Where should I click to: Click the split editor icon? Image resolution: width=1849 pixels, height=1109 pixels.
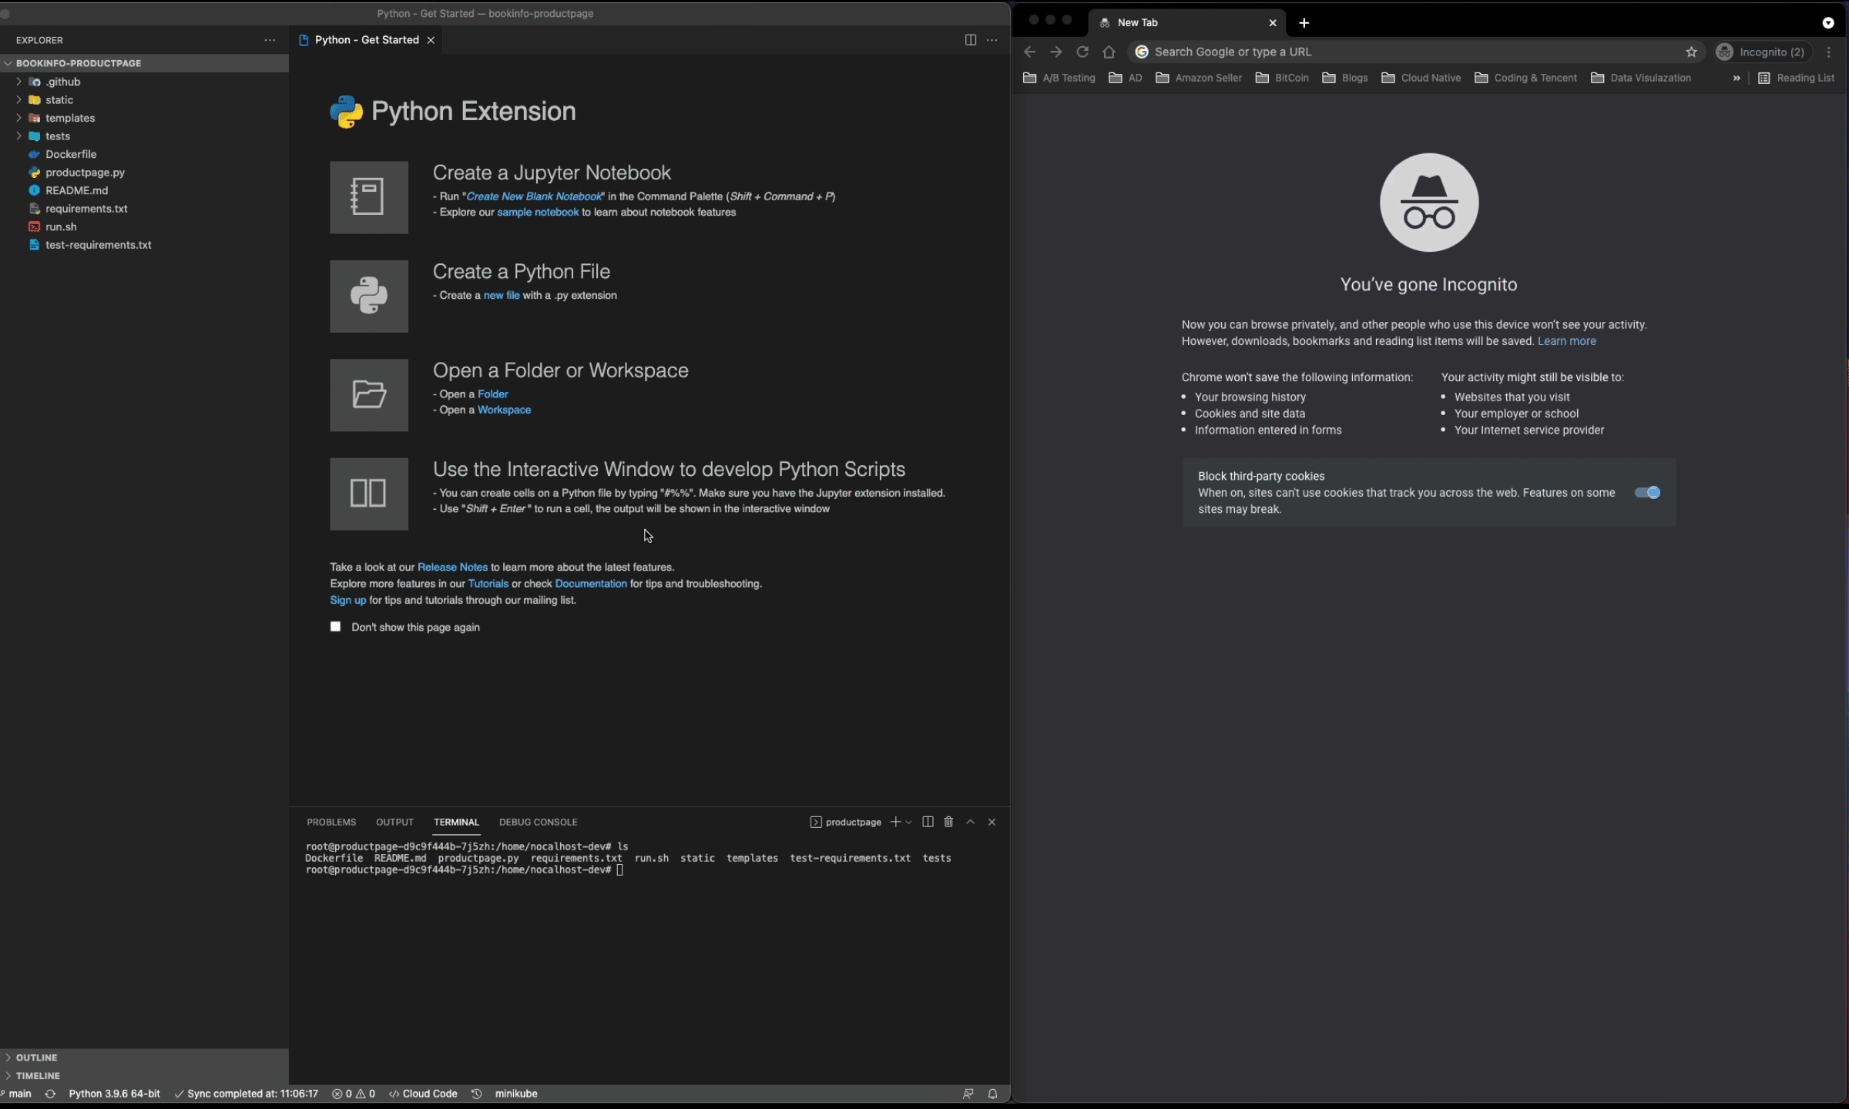tap(970, 40)
